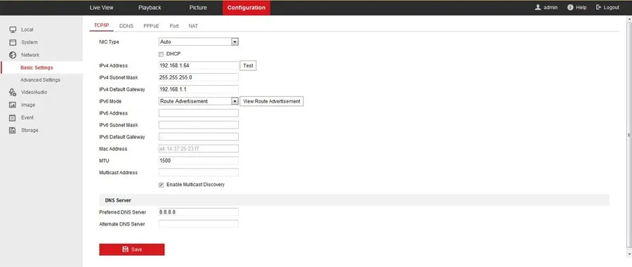
Task: Click the floppy disk icon on Save
Action: pyautogui.click(x=126, y=249)
